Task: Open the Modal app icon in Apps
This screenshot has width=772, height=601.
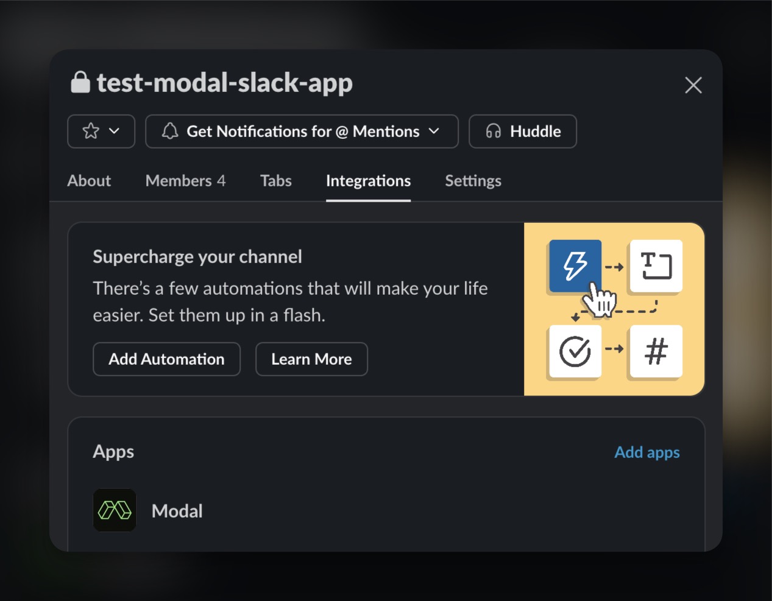Action: coord(115,510)
